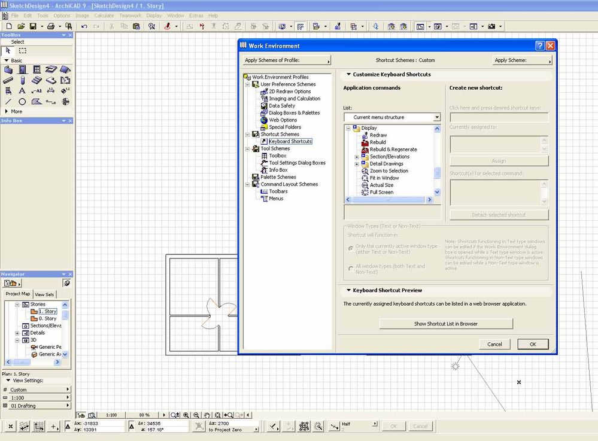This screenshot has height=441, width=598.
Task: Open the 'Current menu structure' list dropdown
Action: (x=437, y=117)
